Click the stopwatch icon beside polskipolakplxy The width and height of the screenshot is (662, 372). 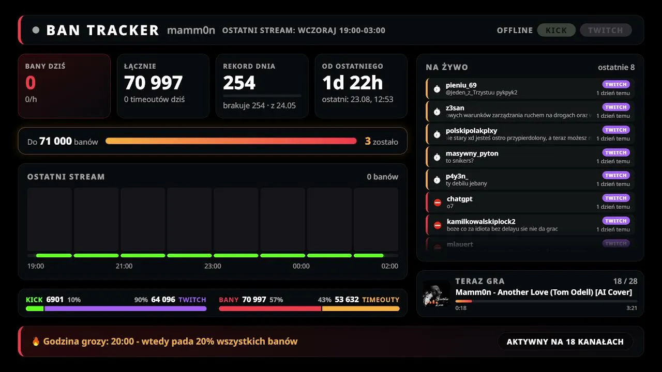(x=437, y=134)
